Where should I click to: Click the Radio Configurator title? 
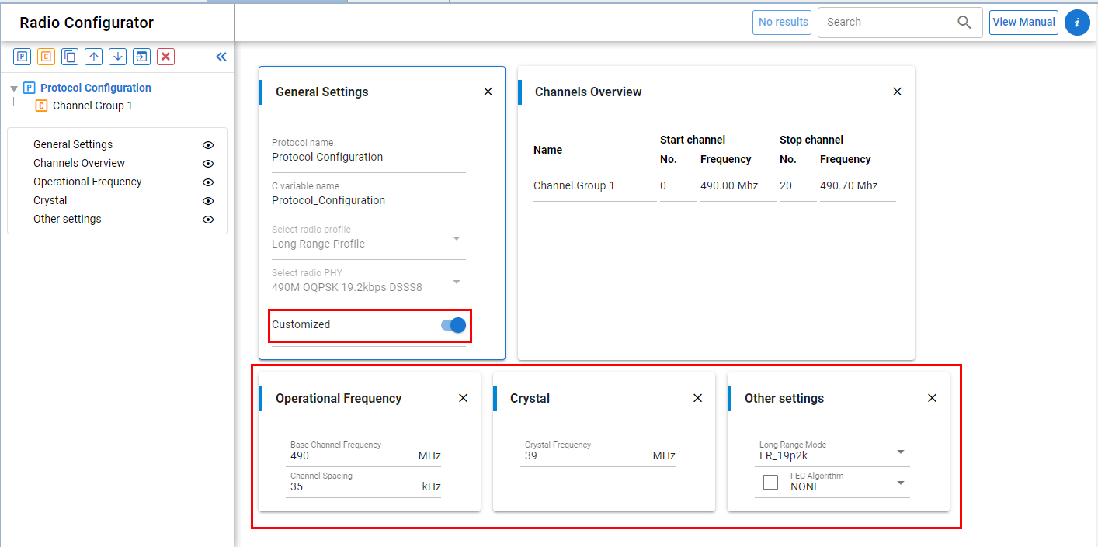point(87,23)
